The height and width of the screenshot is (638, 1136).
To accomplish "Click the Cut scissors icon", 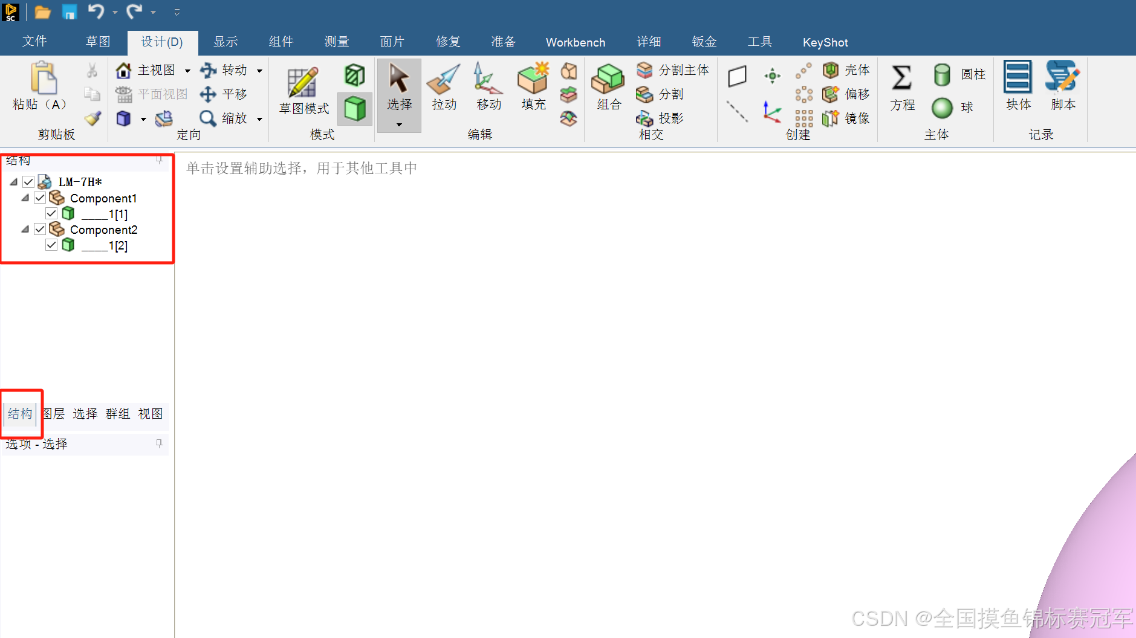I will coord(92,70).
